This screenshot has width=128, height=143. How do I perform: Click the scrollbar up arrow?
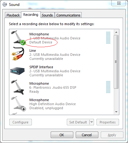117,32
